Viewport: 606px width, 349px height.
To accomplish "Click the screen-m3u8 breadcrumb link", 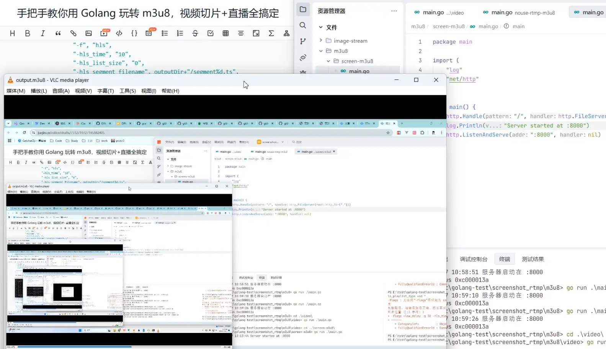I will coord(448,26).
